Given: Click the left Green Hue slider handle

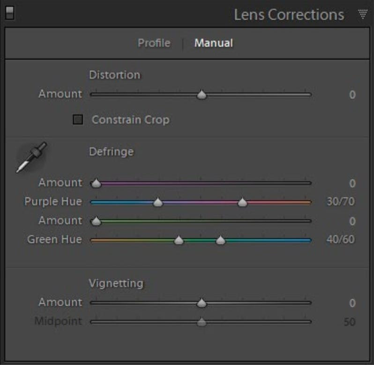Looking at the screenshot, I should (x=179, y=240).
